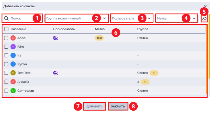Click into the Поиск search field
This screenshot has height=114, width=211.
click(22, 18)
